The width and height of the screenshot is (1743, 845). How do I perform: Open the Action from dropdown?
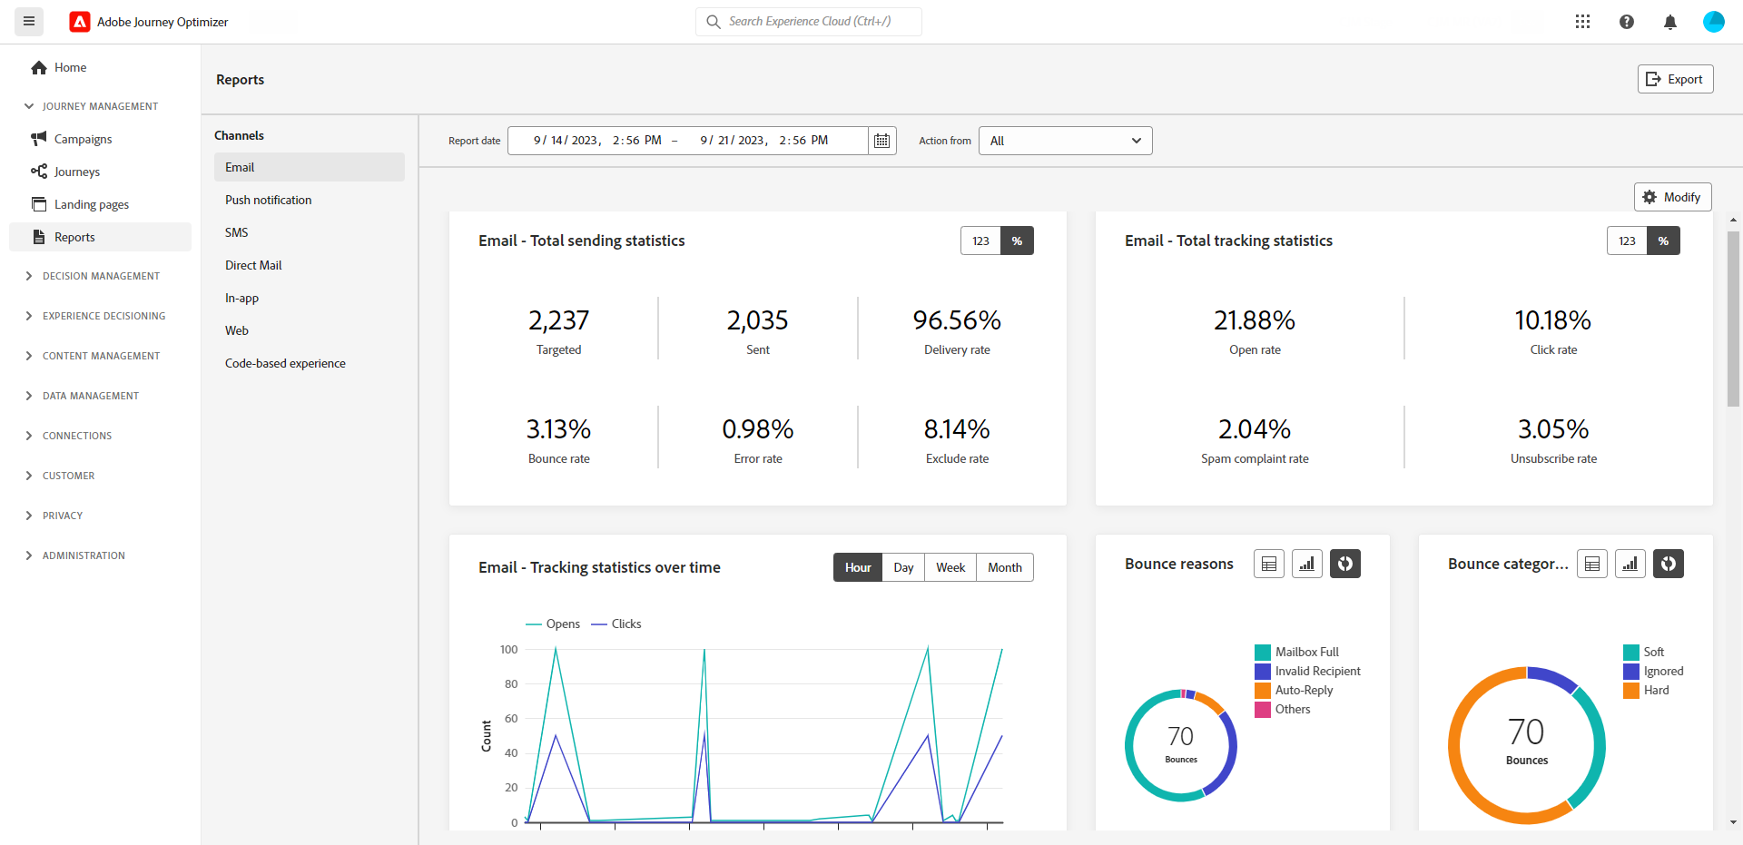(x=1065, y=141)
